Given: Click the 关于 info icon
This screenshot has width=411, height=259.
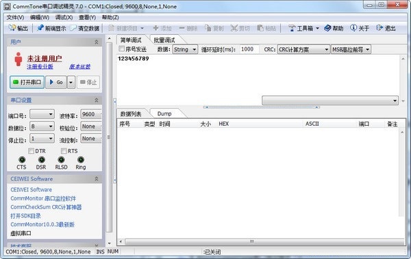Looking at the screenshot, I should 353,28.
